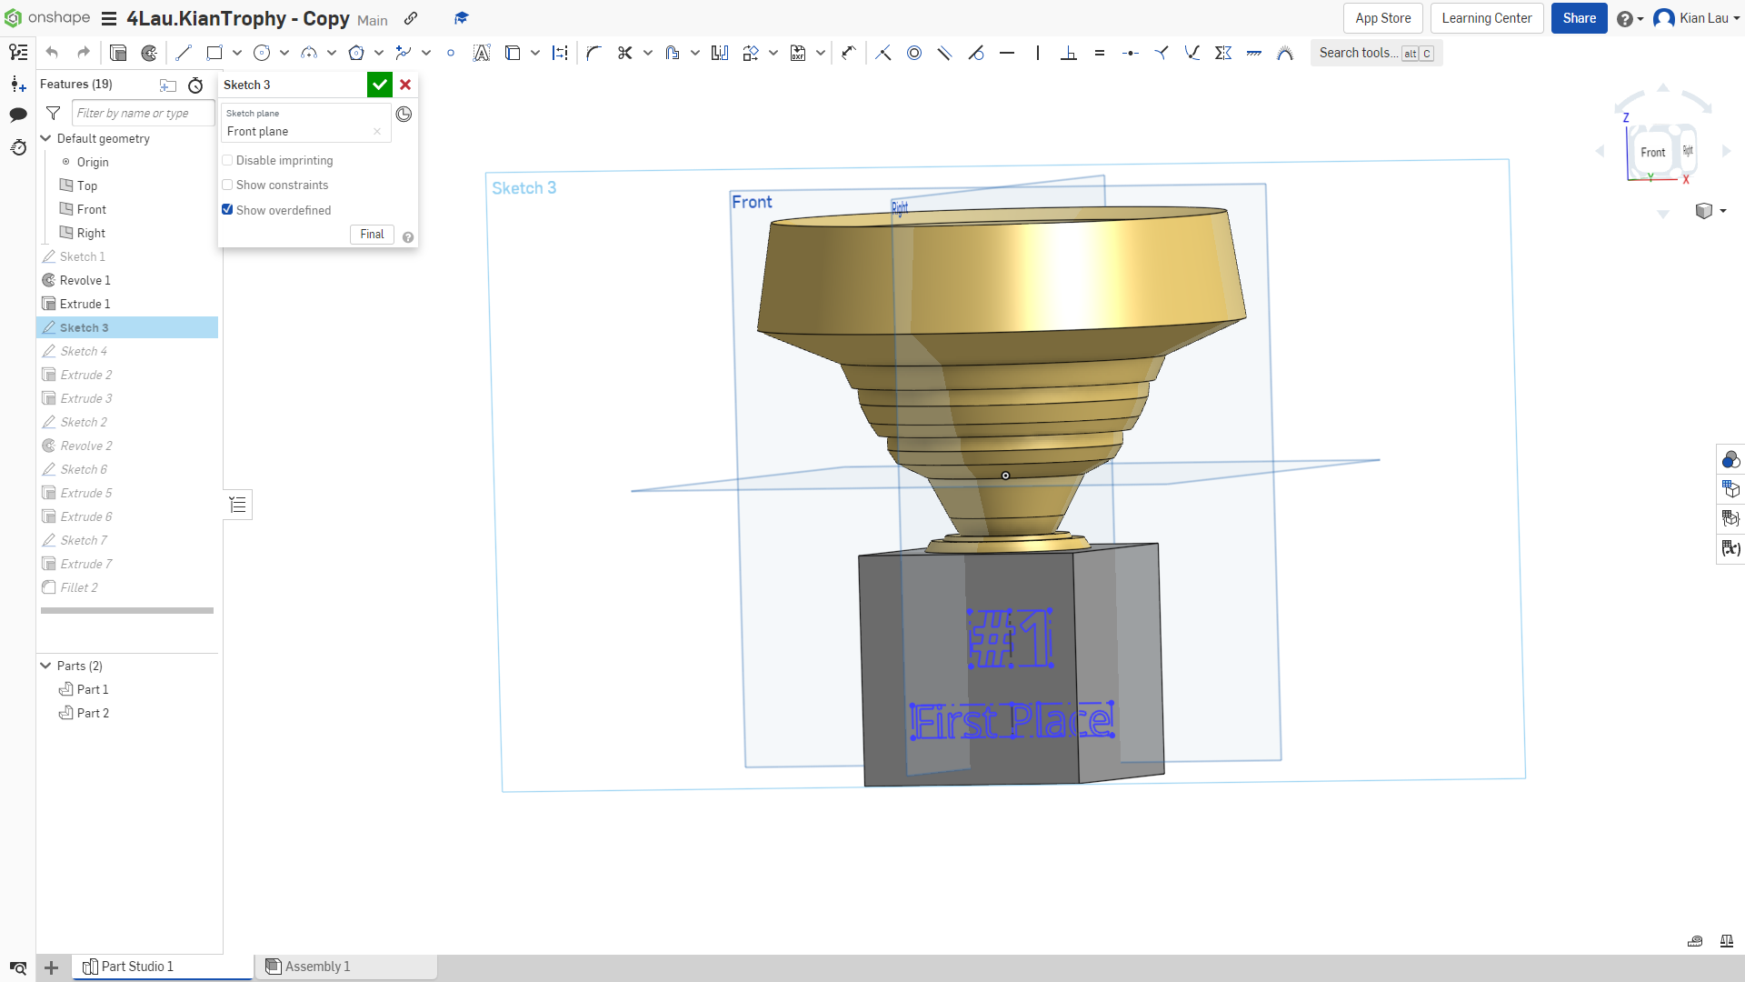
Task: Collapse the Default geometry tree section
Action: coord(45,138)
